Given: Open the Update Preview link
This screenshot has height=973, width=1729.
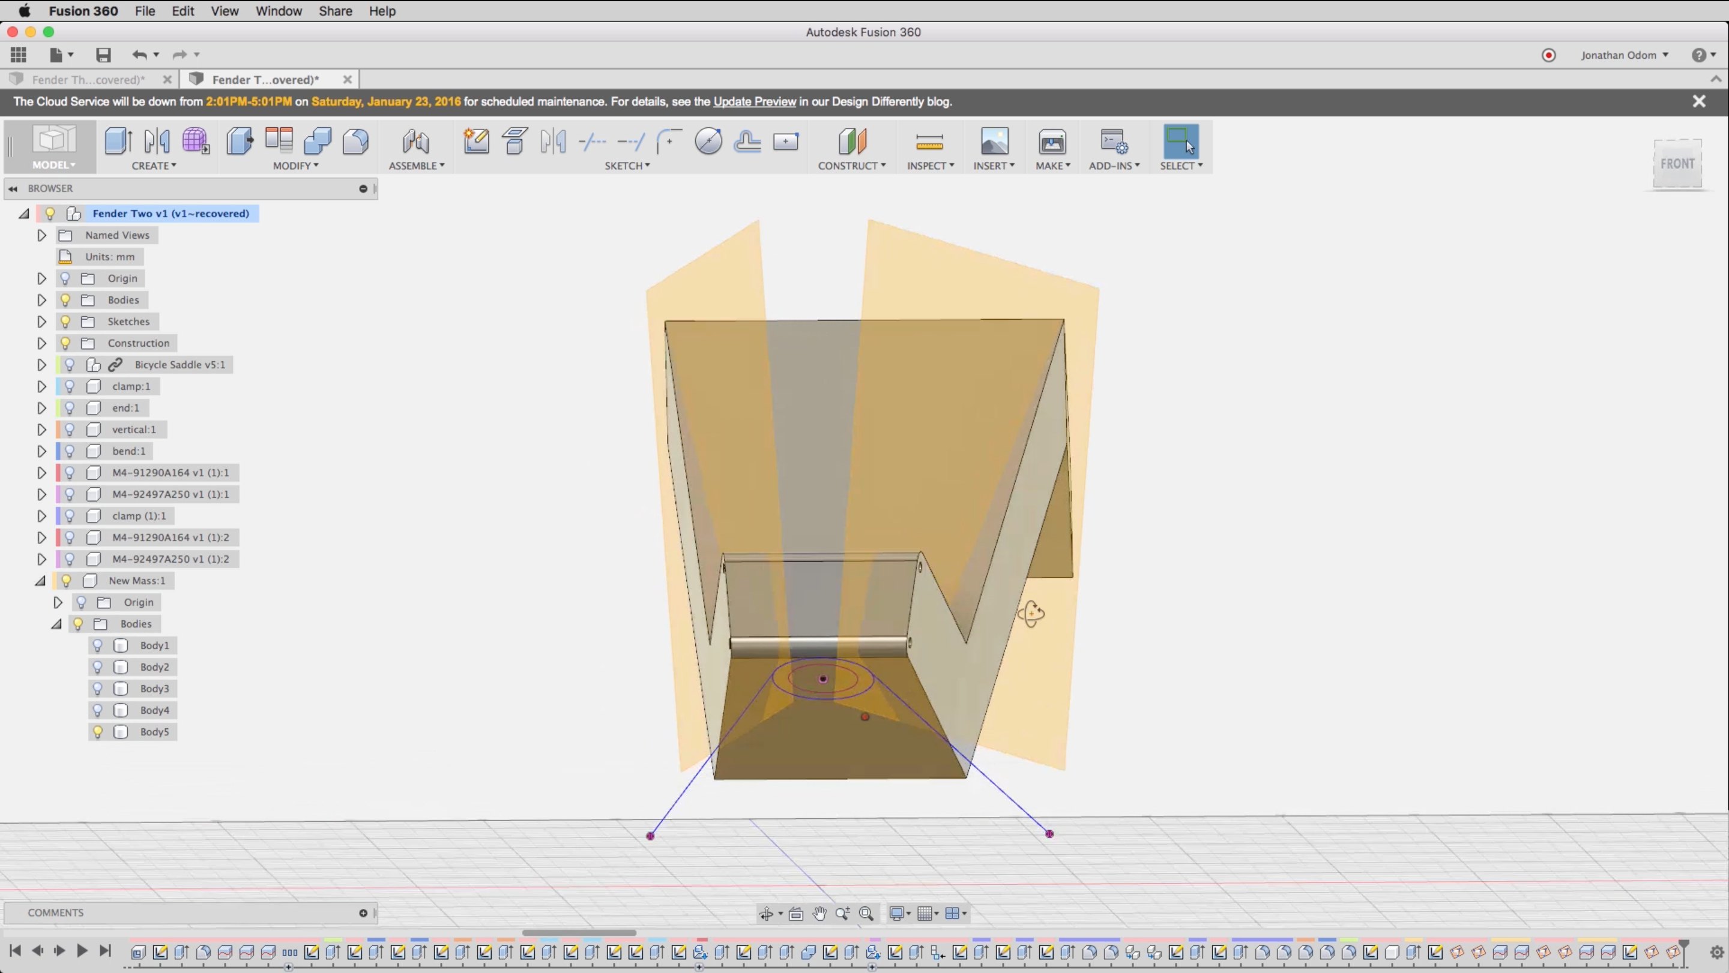Looking at the screenshot, I should tap(754, 102).
